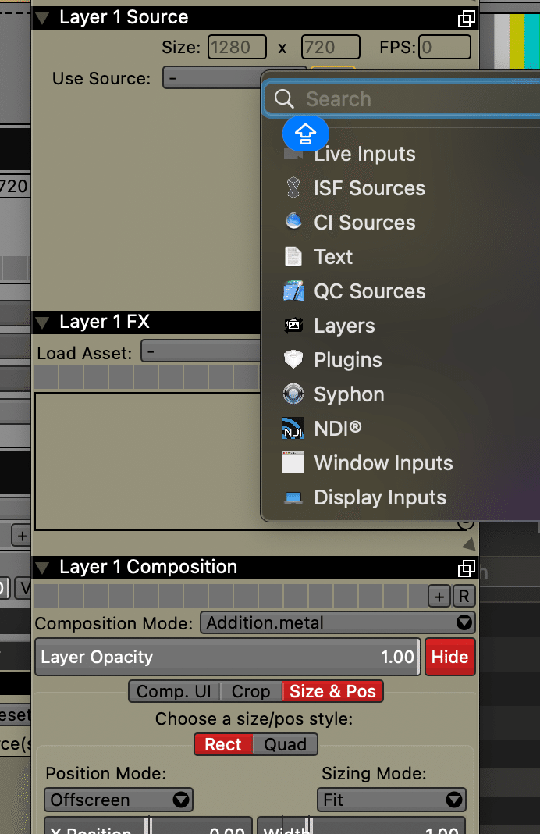Hide Layer 1 with the red Hide toggle

[449, 657]
